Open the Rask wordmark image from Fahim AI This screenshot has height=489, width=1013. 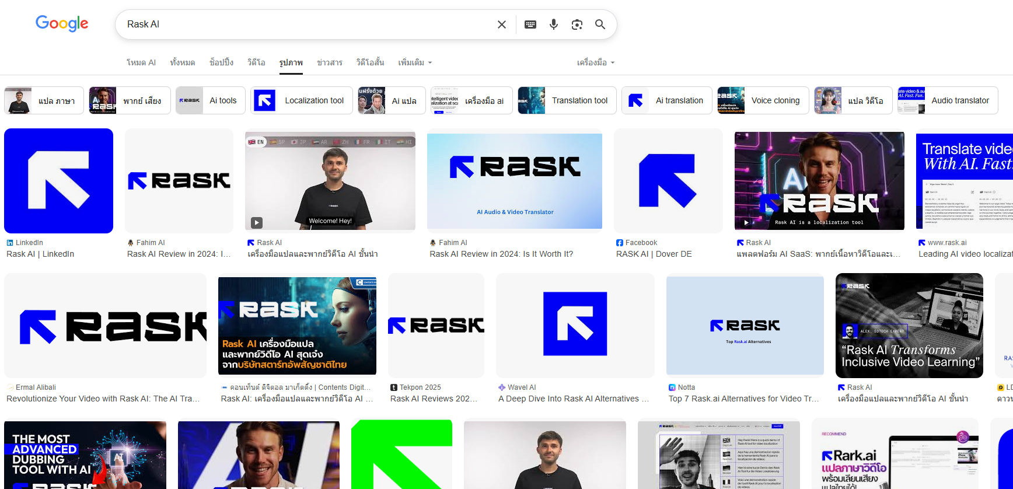(x=179, y=181)
